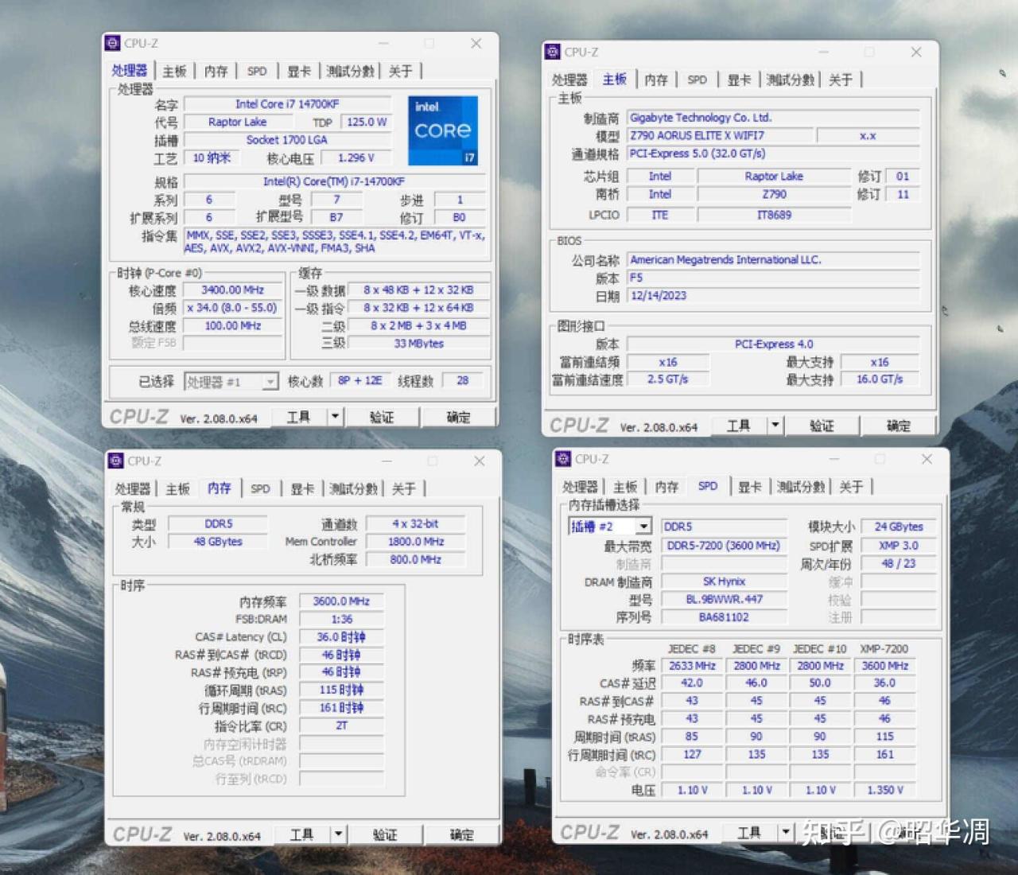The width and height of the screenshot is (1018, 875).
Task: Click the memory size value "48 GBytes"
Action: 219,542
